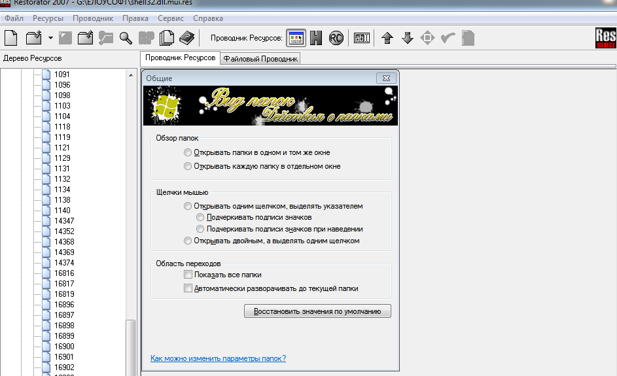Click scroll-up arrow of resource tree
617x376 pixels.
[131, 75]
